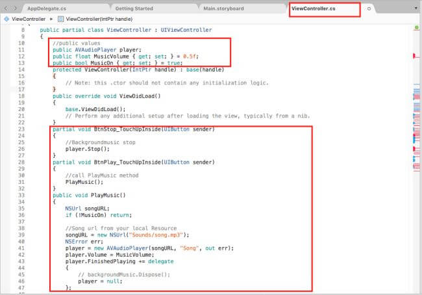Switch to the Main.storyboard tab
Screen dimensions: 422x295
coord(223,8)
